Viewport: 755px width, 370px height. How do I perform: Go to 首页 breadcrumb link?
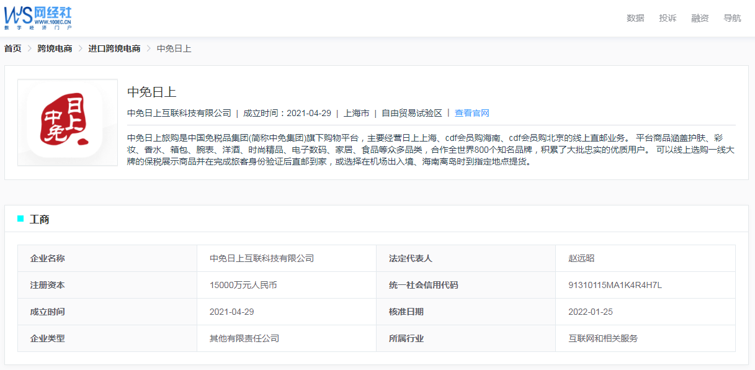tap(13, 48)
